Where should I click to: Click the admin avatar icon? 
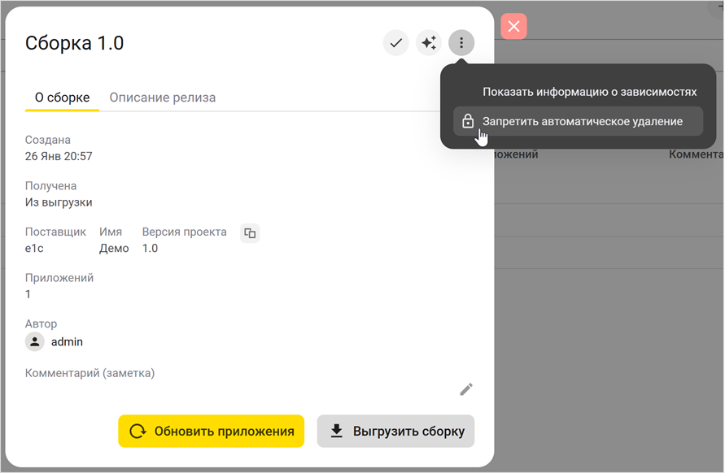pos(34,341)
